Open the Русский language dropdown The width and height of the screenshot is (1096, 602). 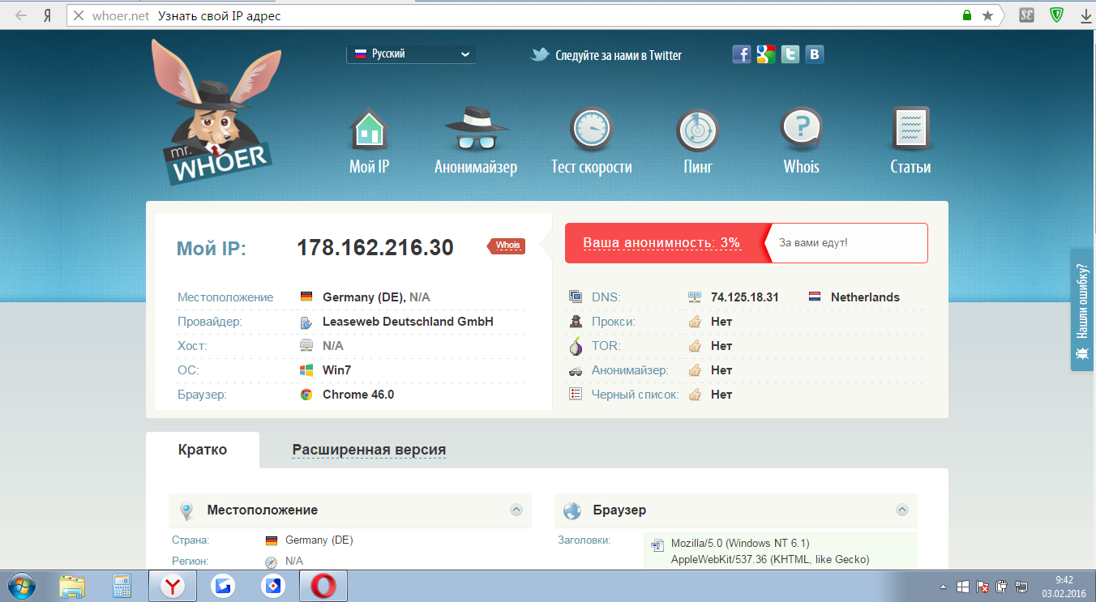411,54
